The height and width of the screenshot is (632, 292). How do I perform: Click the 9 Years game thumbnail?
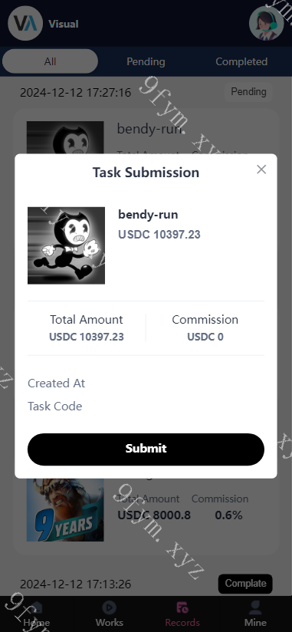coord(65,510)
